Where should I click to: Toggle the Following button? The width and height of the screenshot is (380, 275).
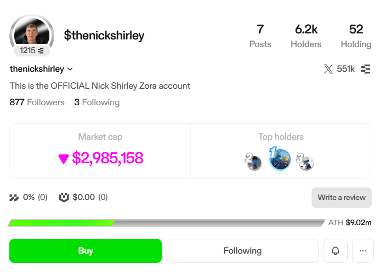[x=242, y=251]
